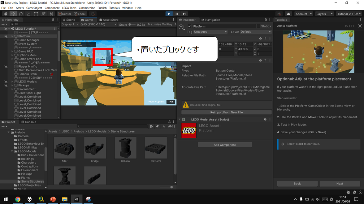
Task: Open PowerPoint from taskbar
Action: pos(53,199)
